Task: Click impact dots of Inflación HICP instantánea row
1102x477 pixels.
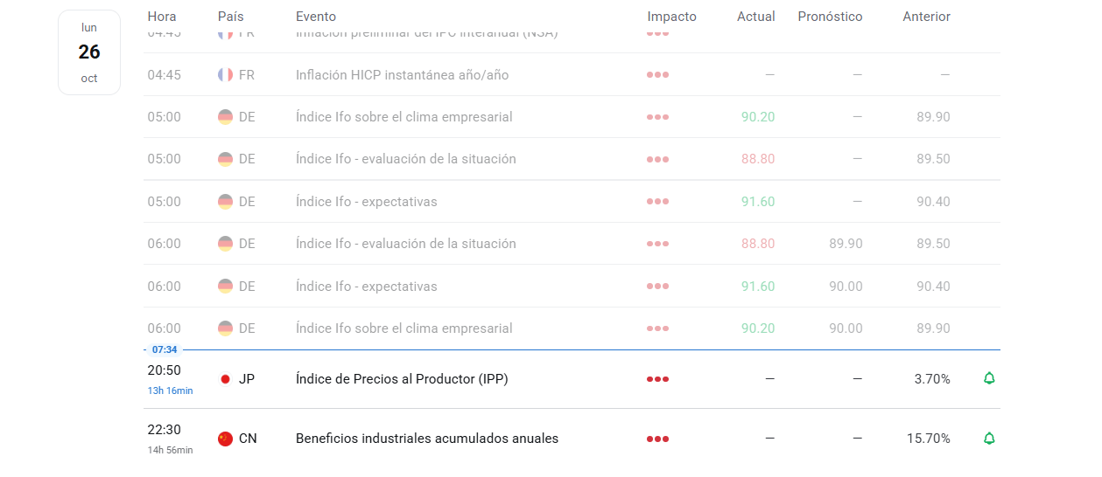Action: pyautogui.click(x=657, y=75)
